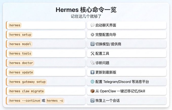Image resolution: width=172 pixels, height=110 pixels.
Task: Click the 'hermes model' command
Action: tap(20, 44)
